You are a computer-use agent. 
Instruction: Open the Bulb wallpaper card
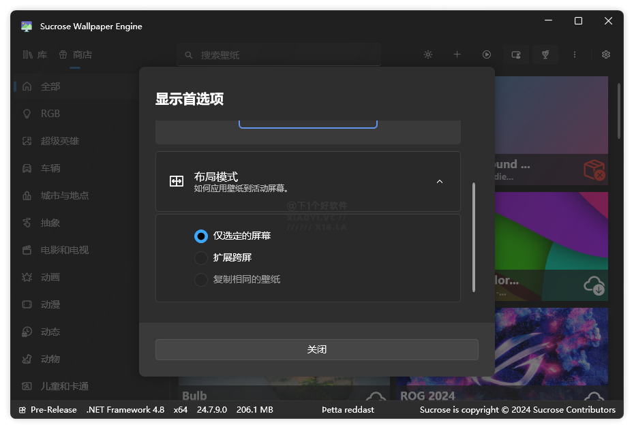click(284, 389)
